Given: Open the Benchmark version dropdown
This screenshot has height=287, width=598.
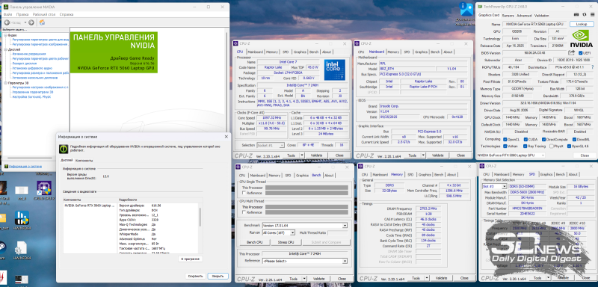Looking at the screenshot, I should click(x=305, y=225).
